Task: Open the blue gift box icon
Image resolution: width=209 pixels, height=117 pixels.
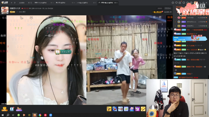Action: click(12, 109)
